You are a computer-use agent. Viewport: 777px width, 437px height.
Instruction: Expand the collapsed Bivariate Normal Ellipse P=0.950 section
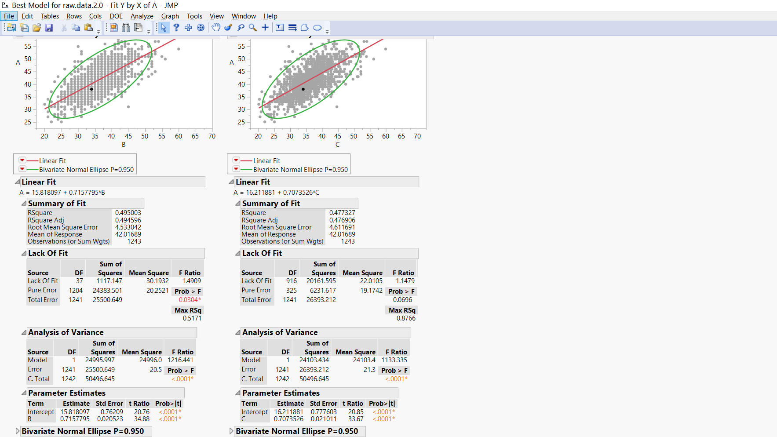click(18, 431)
